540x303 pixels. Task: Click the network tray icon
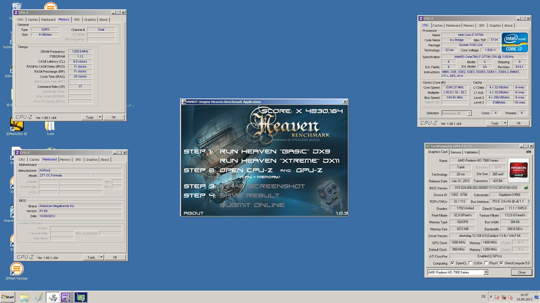click(504, 297)
